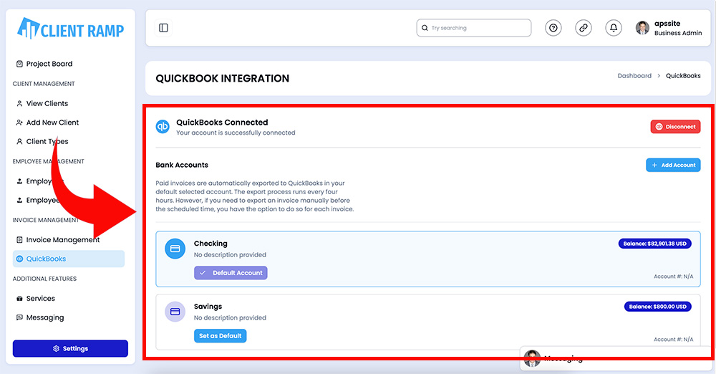The height and width of the screenshot is (374, 716).
Task: Click the link chain icon in the header
Action: (583, 28)
